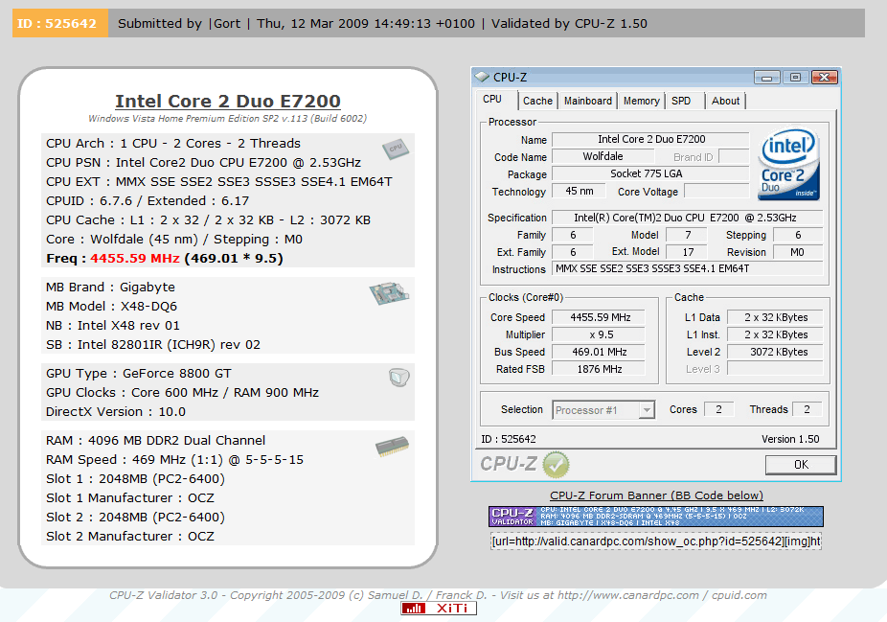Screen dimensions: 887x622
Task: Click the CPU-Z Validator 3.0 copyright footer
Action: point(438,595)
